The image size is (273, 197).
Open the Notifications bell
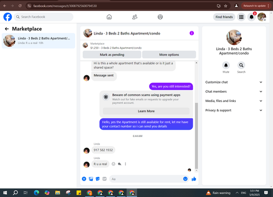252,17
